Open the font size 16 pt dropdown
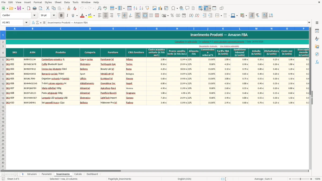 coord(54,15)
